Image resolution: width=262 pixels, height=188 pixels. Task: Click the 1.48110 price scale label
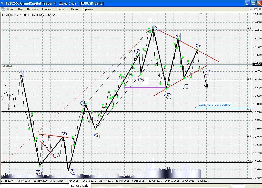tap(257, 30)
